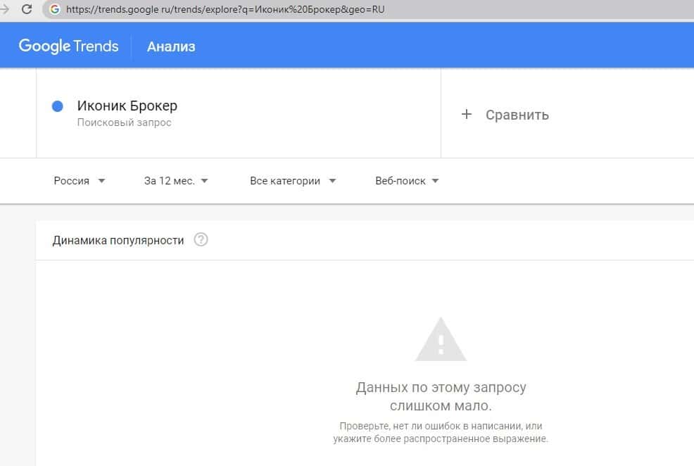Open help icon next to Динамика популярности

tap(201, 240)
